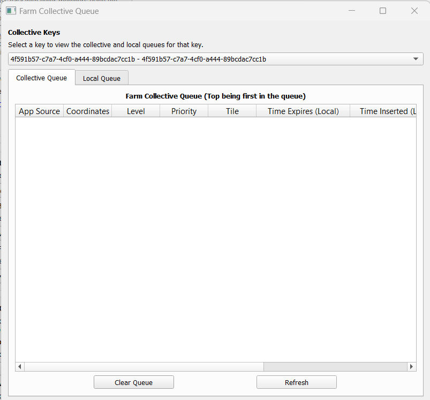Screen dimensions: 430x400
Task: Select the Collective Queue tab
Action: tap(42, 78)
